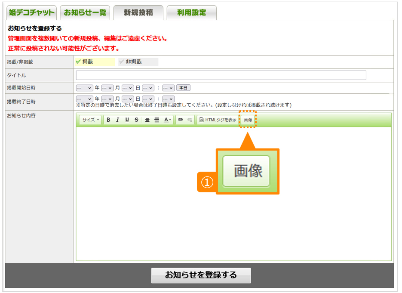Enable underline formatting in the editor
Viewport: 402px width, 293px height.
pyautogui.click(x=127, y=120)
